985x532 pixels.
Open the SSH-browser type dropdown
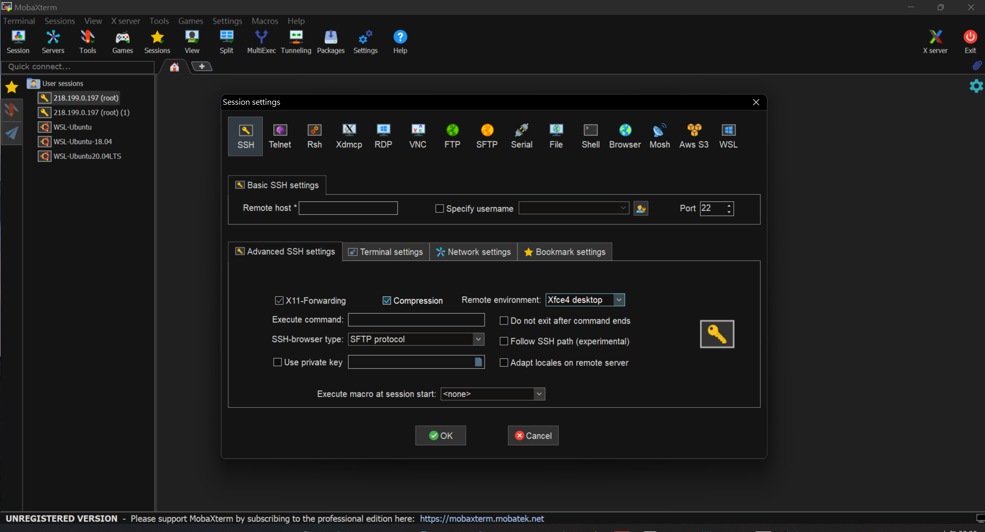pos(478,339)
